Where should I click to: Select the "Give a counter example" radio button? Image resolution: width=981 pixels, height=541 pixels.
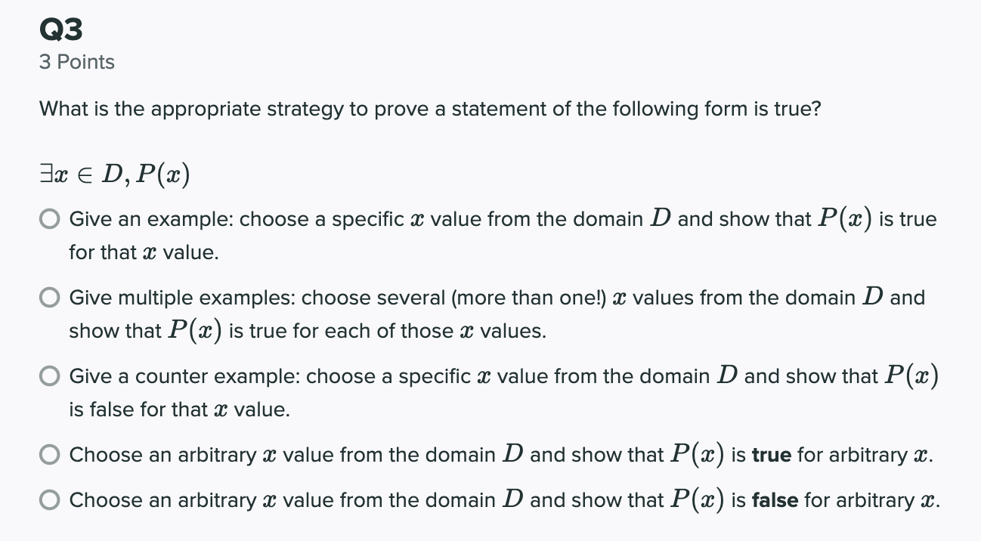click(x=51, y=377)
